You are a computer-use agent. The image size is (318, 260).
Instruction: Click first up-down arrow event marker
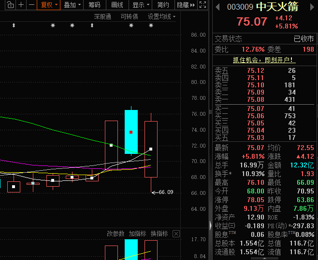(x=14, y=25)
